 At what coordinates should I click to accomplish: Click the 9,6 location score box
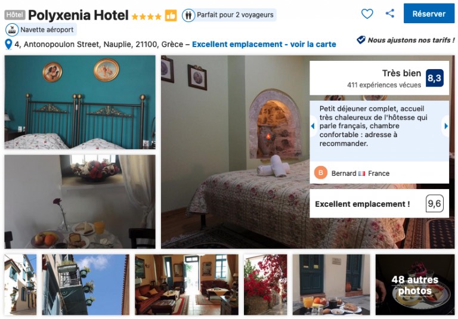coord(434,203)
